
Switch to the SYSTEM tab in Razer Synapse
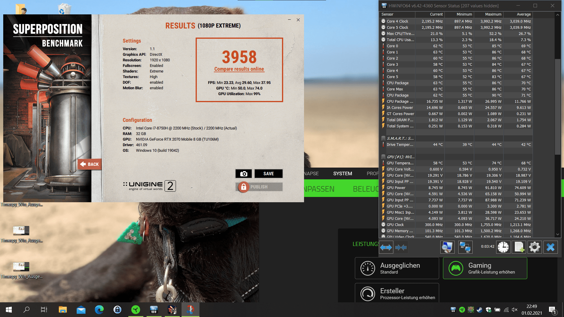(x=343, y=173)
